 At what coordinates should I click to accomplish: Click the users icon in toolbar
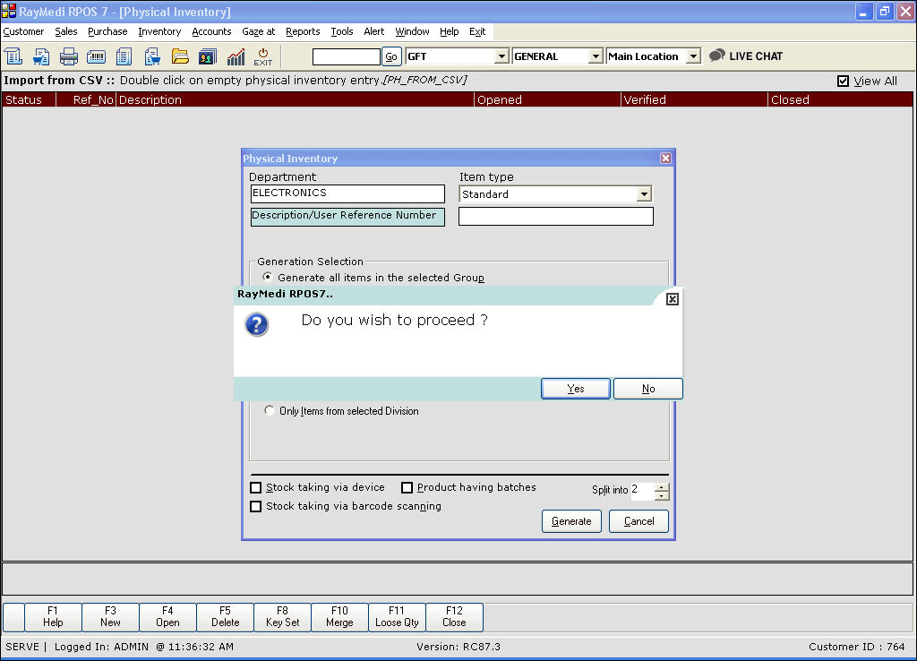coord(208,56)
